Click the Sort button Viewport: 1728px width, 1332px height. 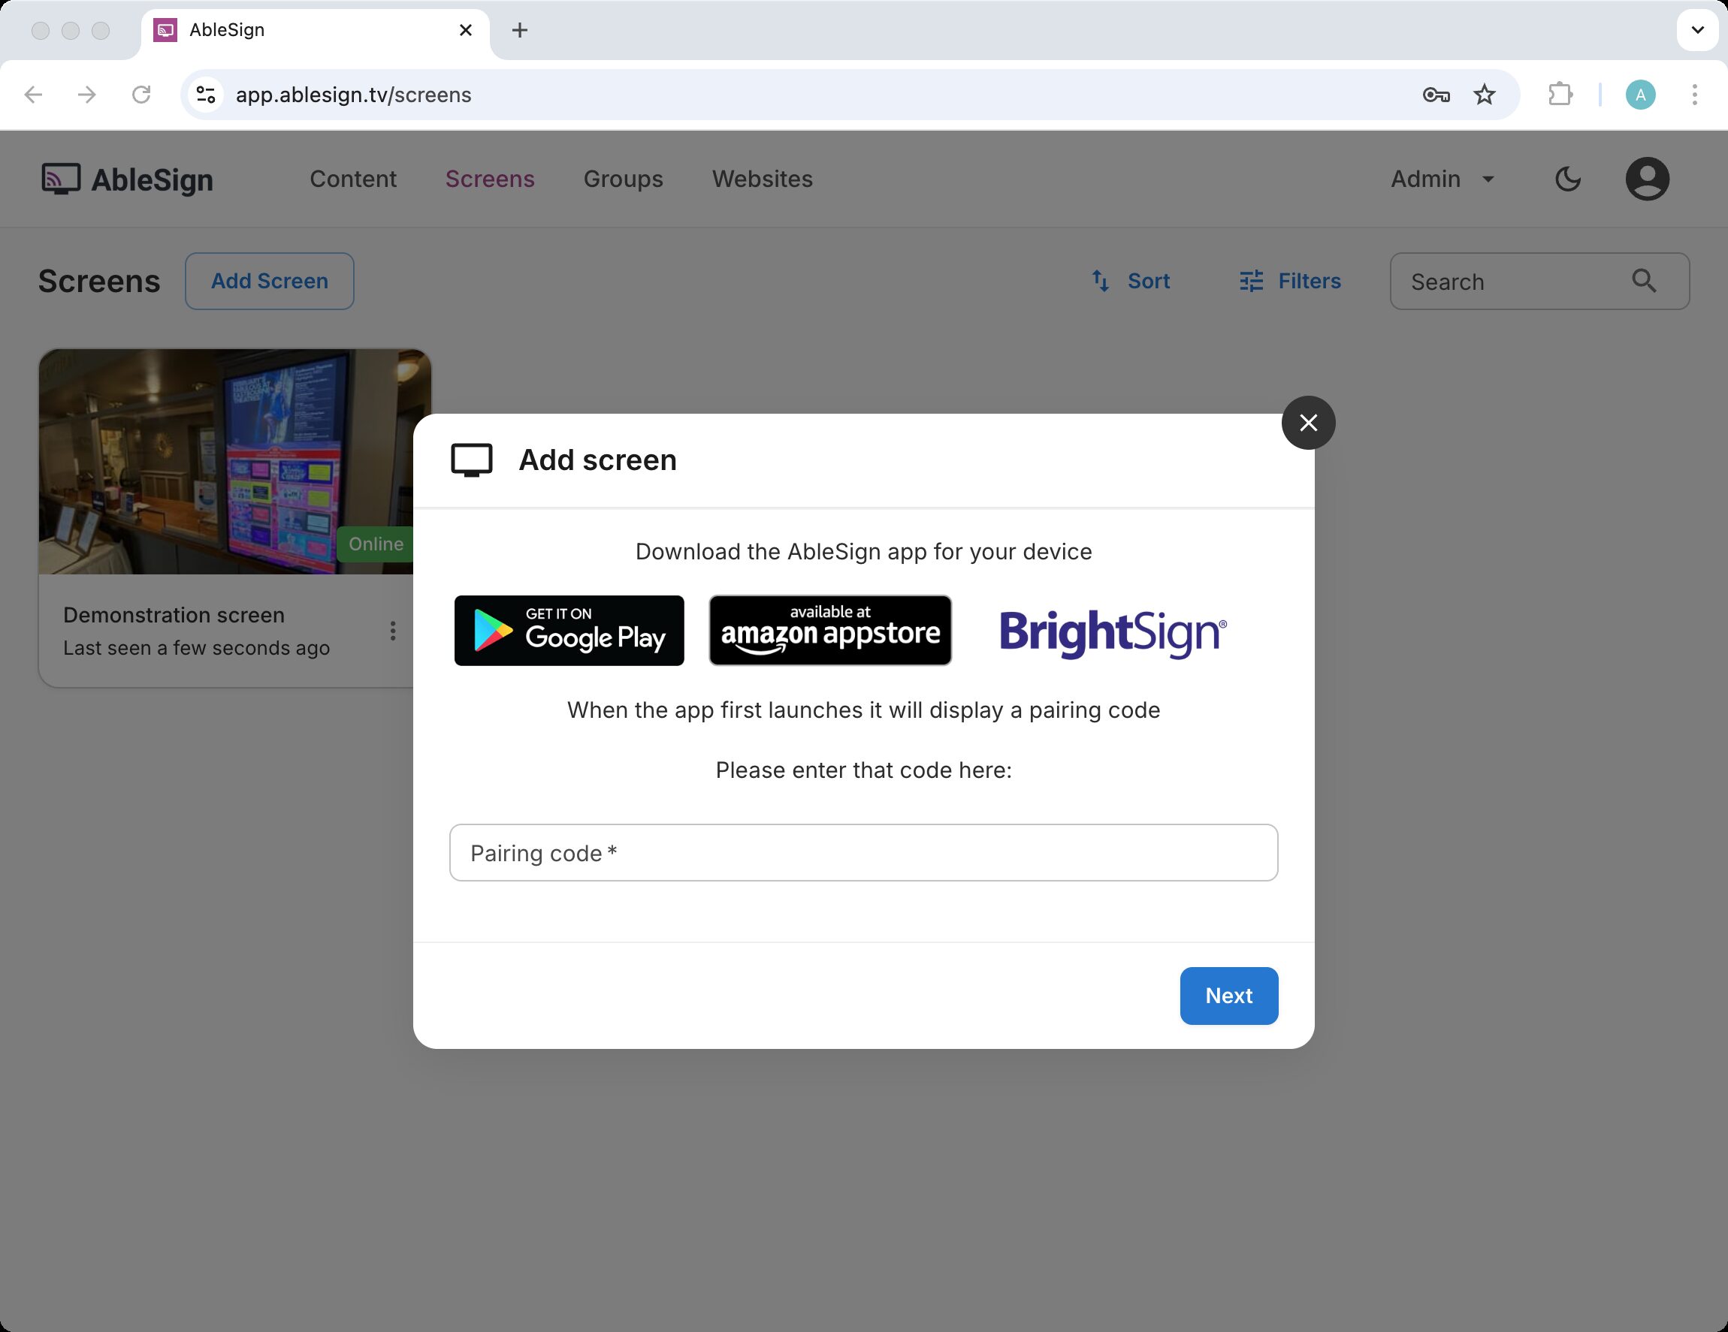pos(1131,281)
